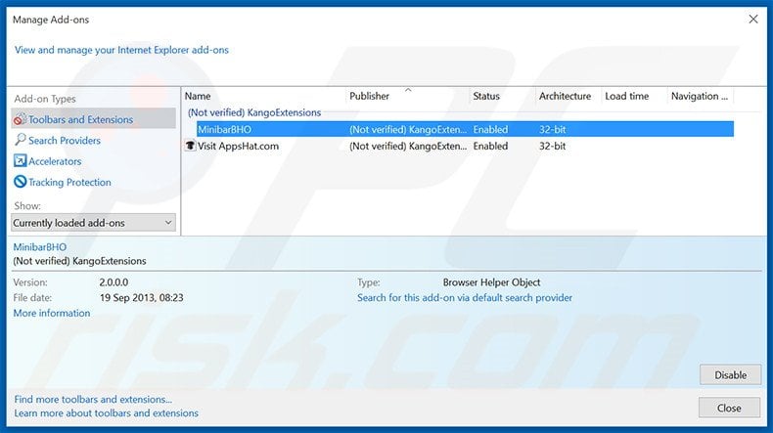Open Find more toolbars and extensions link
The height and width of the screenshot is (433, 773).
pos(93,399)
